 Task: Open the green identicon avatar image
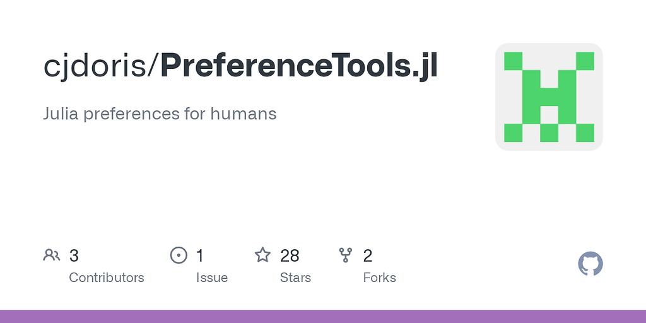(549, 97)
